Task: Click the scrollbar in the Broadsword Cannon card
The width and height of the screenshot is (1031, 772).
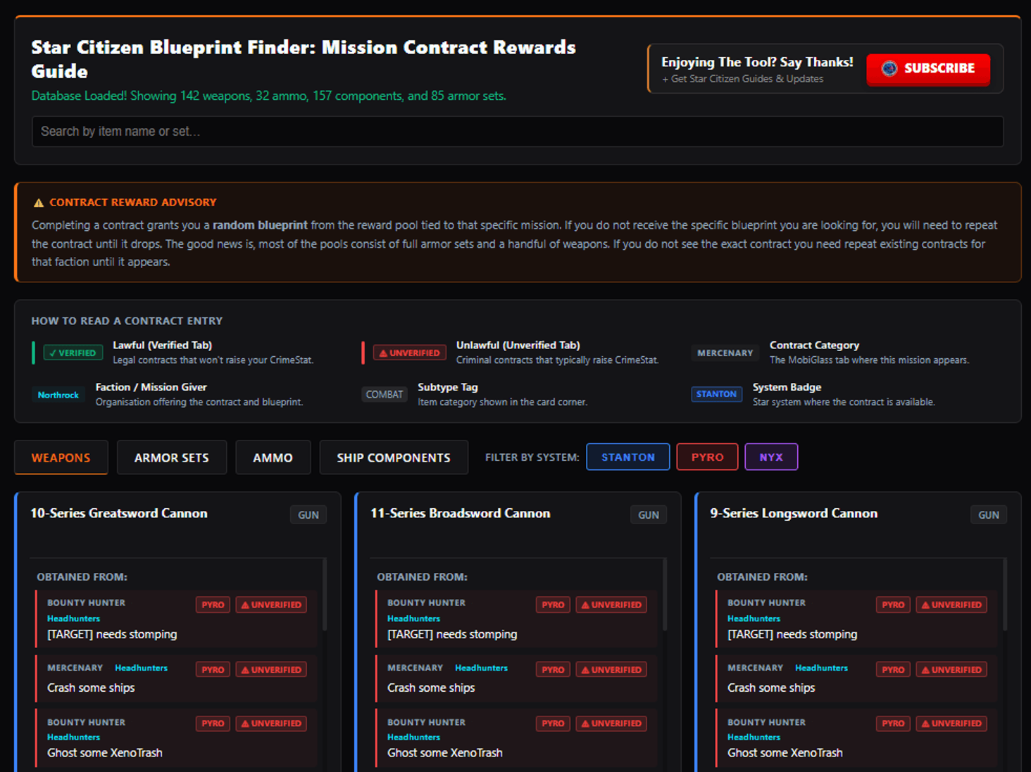Action: click(x=665, y=595)
